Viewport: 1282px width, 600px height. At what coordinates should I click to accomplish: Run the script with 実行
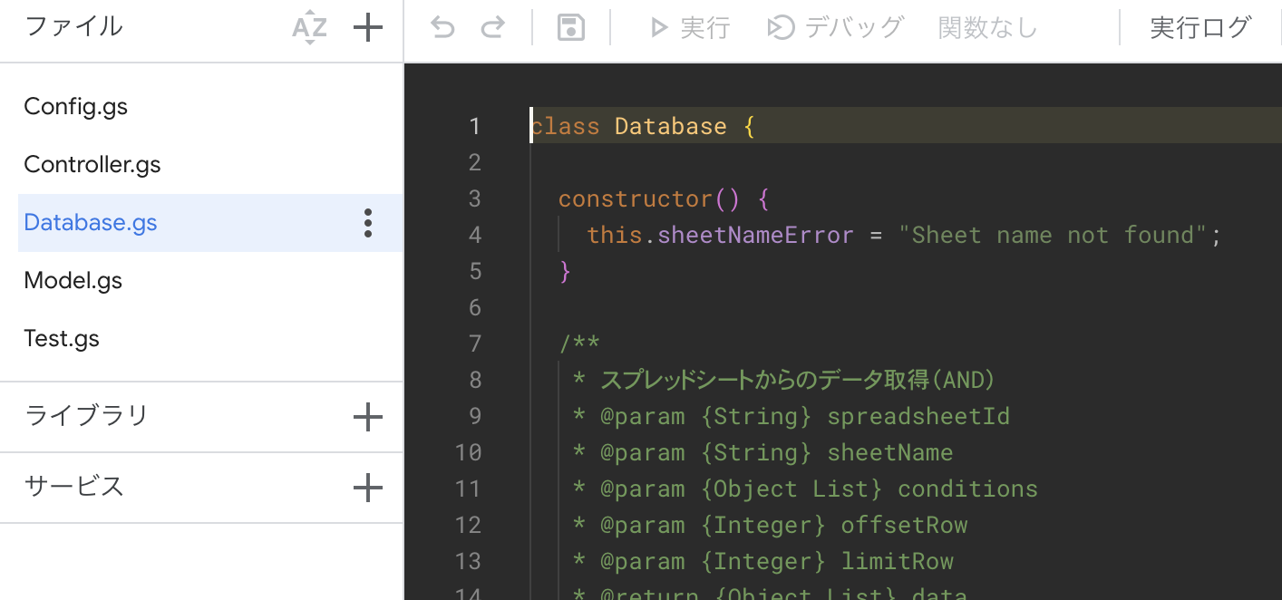pyautogui.click(x=693, y=27)
